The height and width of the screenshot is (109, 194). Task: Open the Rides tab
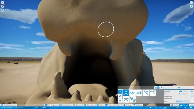click(100, 105)
